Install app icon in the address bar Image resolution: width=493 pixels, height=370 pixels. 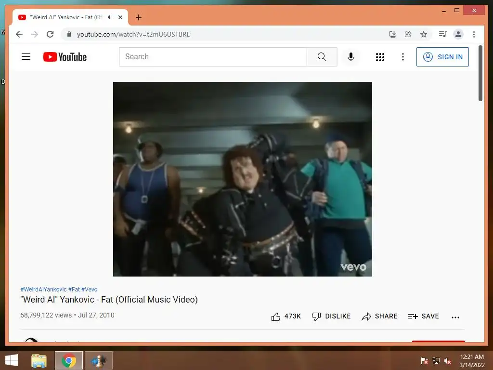[393, 34]
